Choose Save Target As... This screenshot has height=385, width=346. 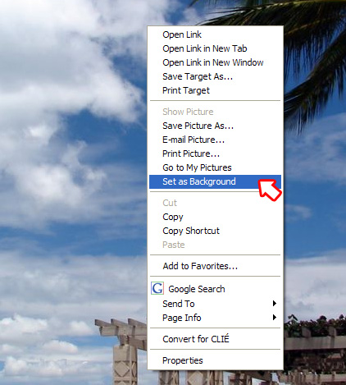tap(215, 76)
